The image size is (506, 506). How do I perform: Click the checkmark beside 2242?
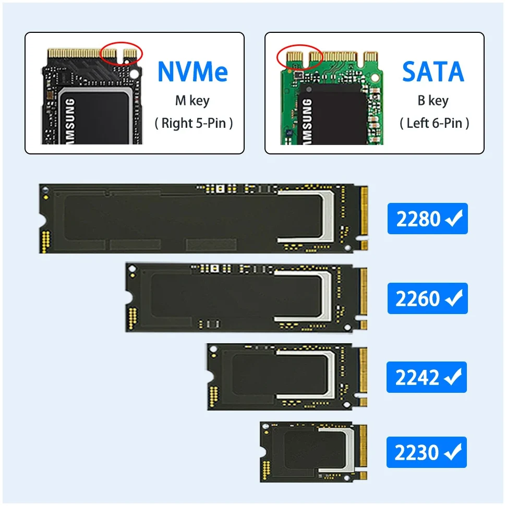tap(453, 377)
